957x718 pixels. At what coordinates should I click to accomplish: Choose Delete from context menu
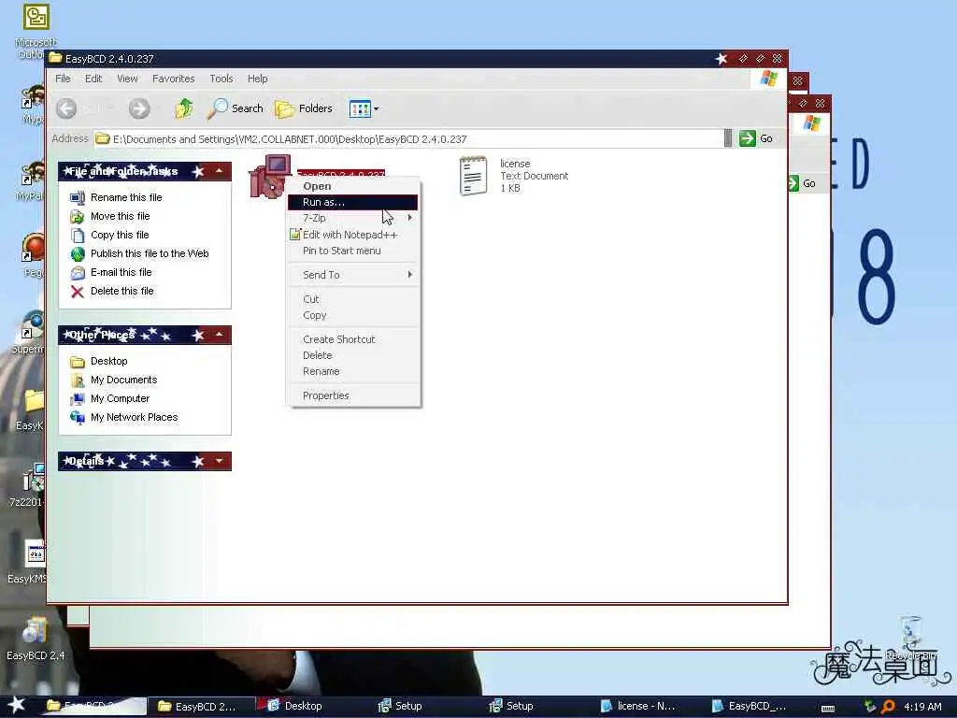click(353, 355)
